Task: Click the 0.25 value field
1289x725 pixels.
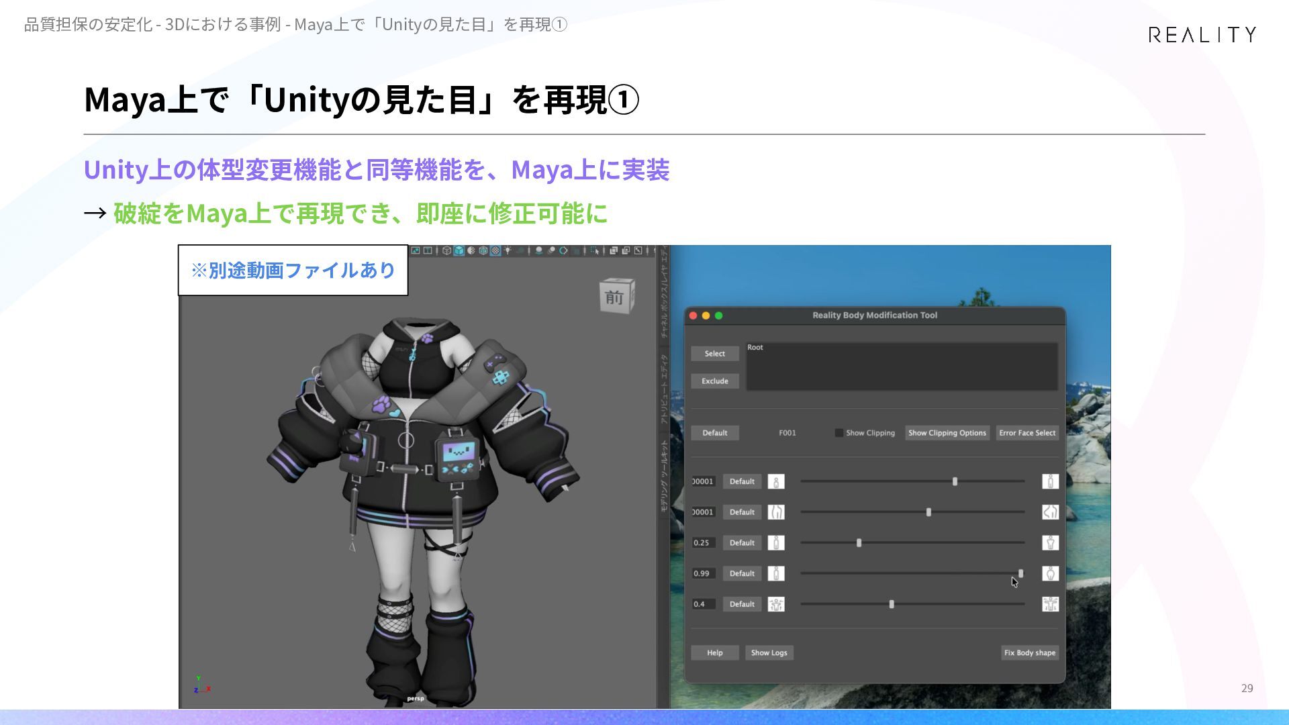Action: pos(704,543)
